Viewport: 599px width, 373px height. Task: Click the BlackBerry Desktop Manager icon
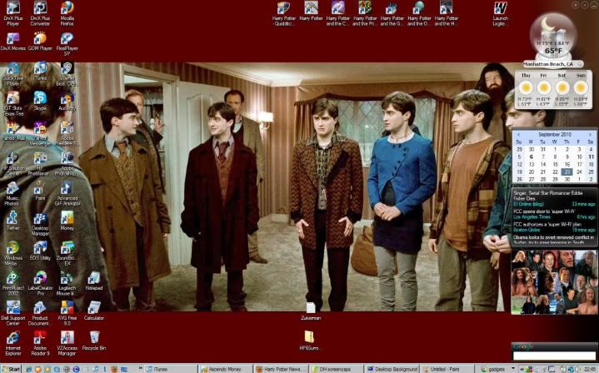click(40, 224)
